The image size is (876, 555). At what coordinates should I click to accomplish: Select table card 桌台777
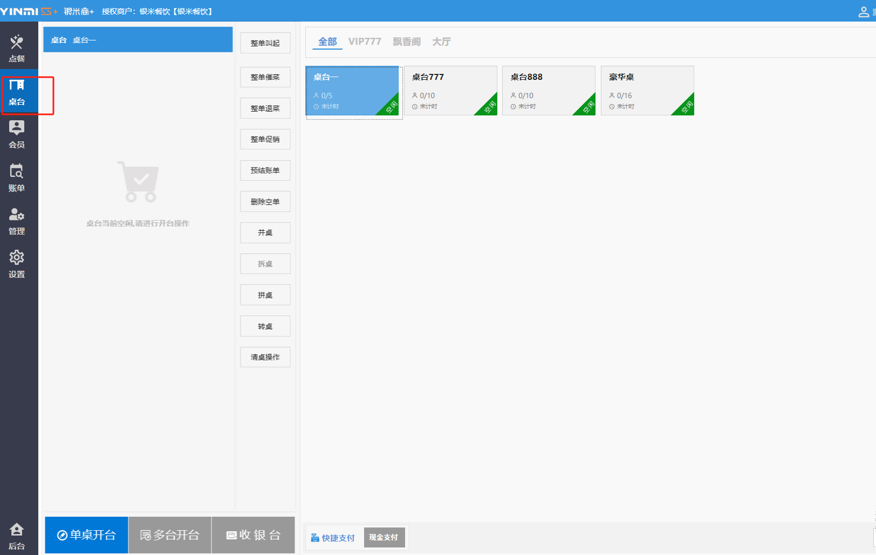[450, 91]
